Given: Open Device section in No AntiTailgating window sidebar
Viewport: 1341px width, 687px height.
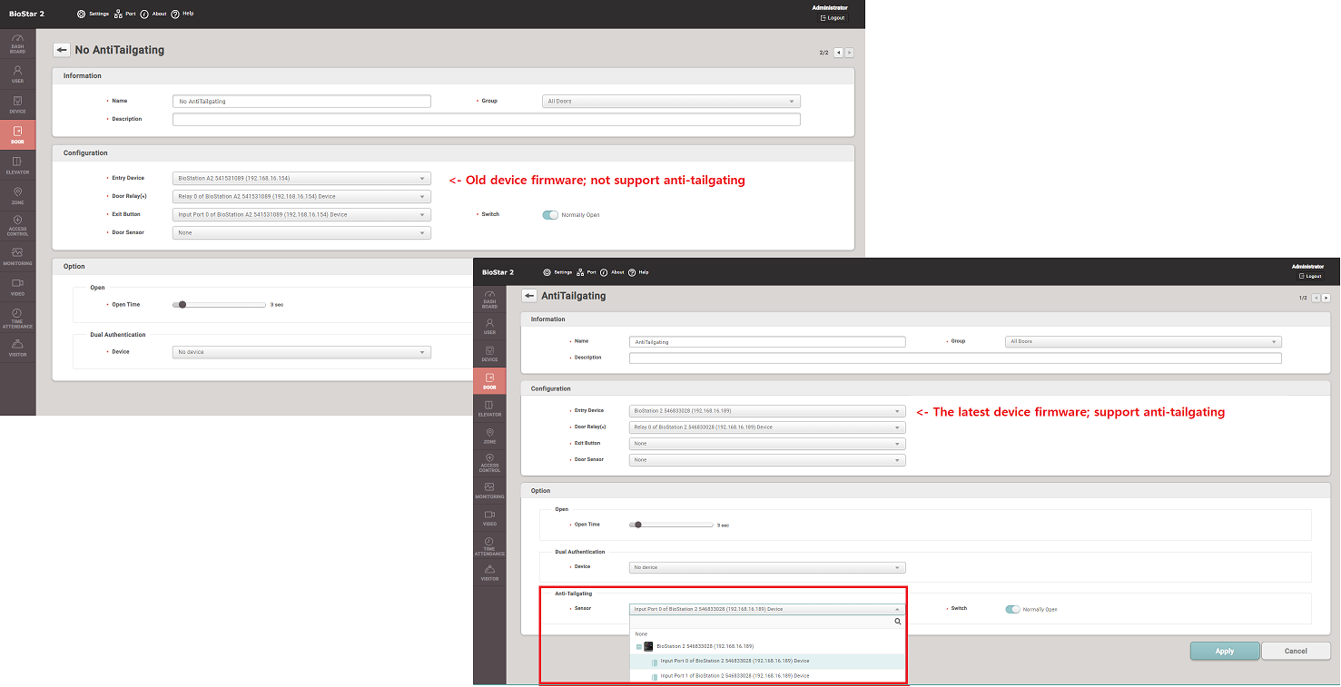Looking at the screenshot, I should click(x=17, y=104).
